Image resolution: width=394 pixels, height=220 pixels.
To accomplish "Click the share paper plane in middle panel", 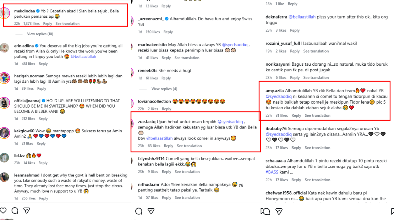I will point(151,211).
